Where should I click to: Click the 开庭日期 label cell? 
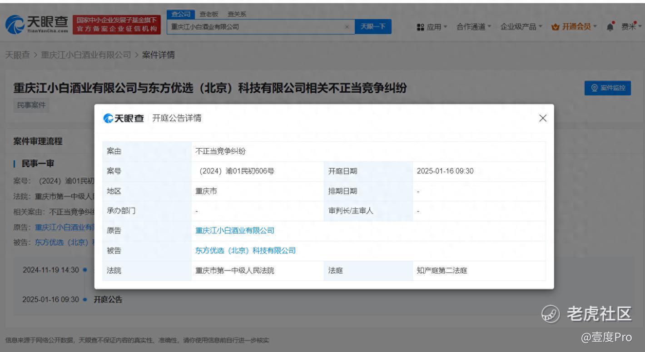pos(368,171)
